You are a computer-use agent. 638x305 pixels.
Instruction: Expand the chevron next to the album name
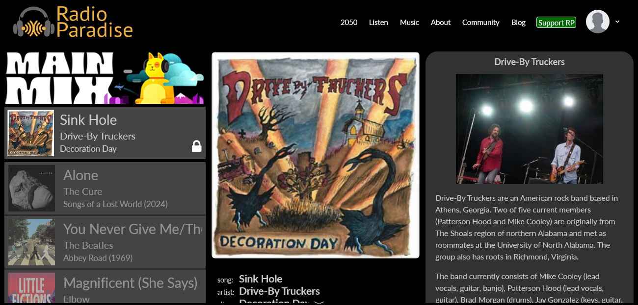click(x=319, y=303)
